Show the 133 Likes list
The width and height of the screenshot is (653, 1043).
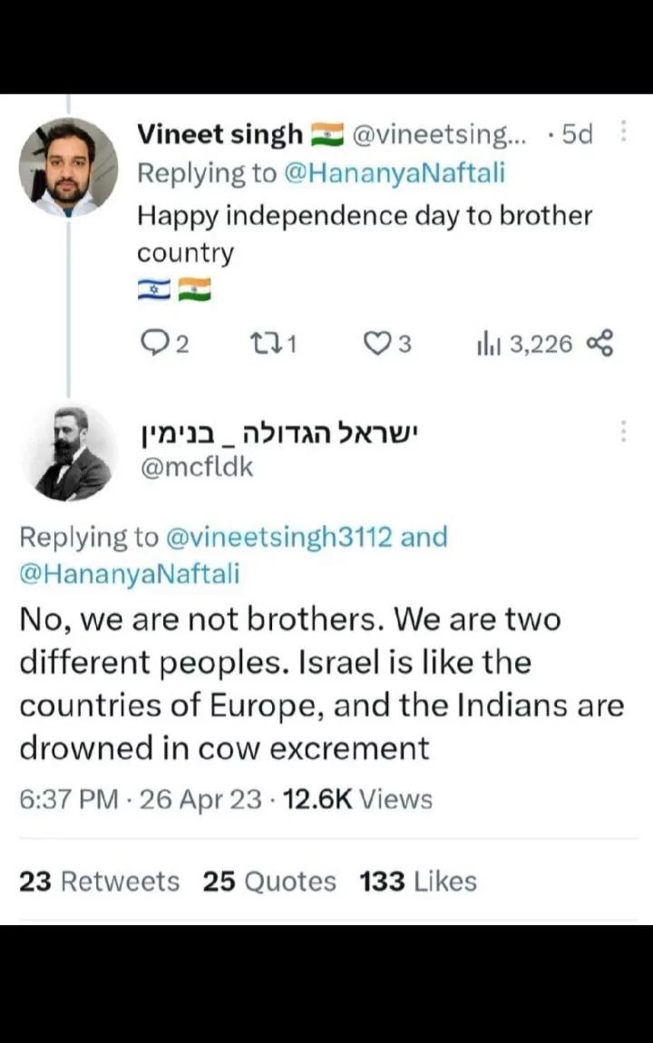point(417,881)
